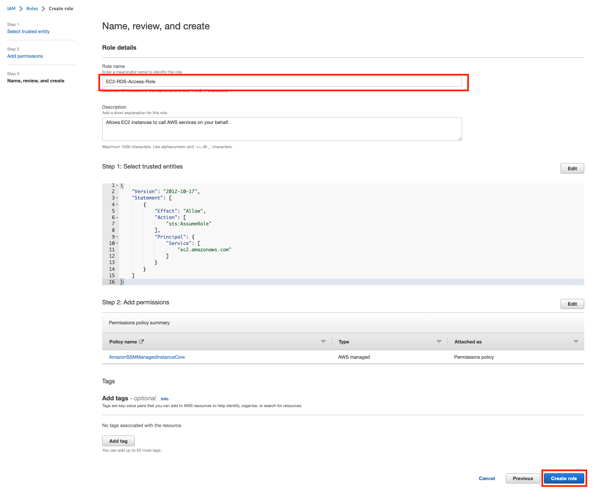The image size is (594, 492).
Task: Go to Step 1 Select trusted entity
Action: (28, 31)
